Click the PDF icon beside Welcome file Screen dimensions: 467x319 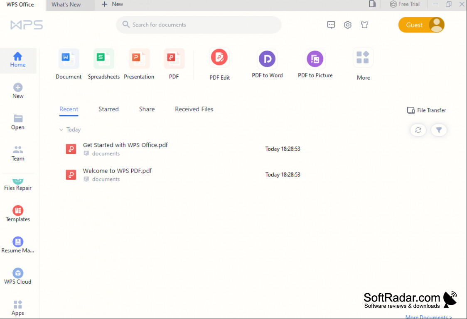(x=71, y=175)
